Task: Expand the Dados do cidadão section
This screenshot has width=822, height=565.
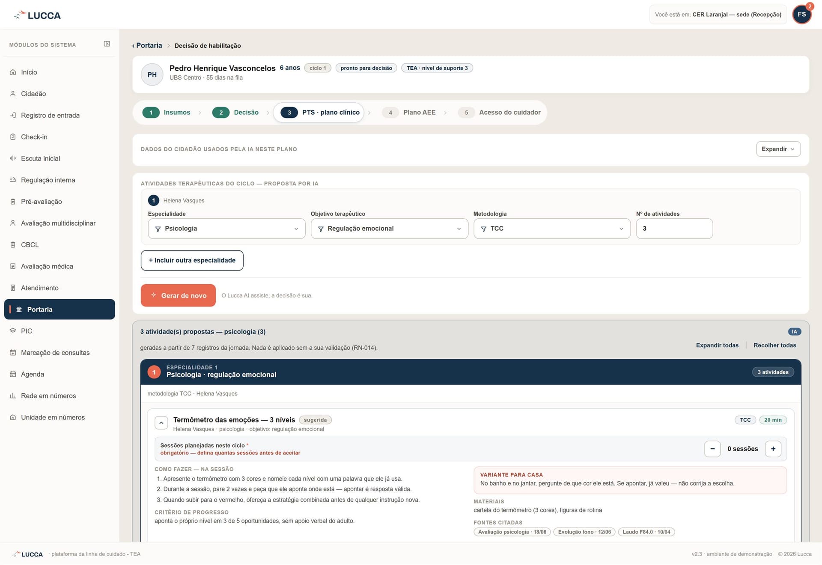Action: click(778, 149)
